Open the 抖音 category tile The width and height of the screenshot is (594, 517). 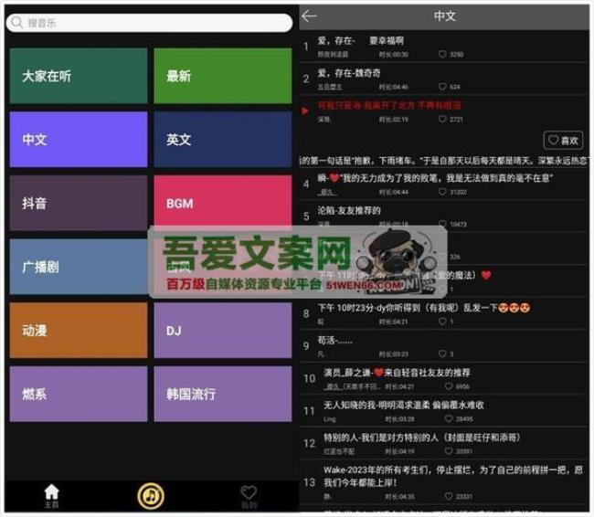(79, 203)
